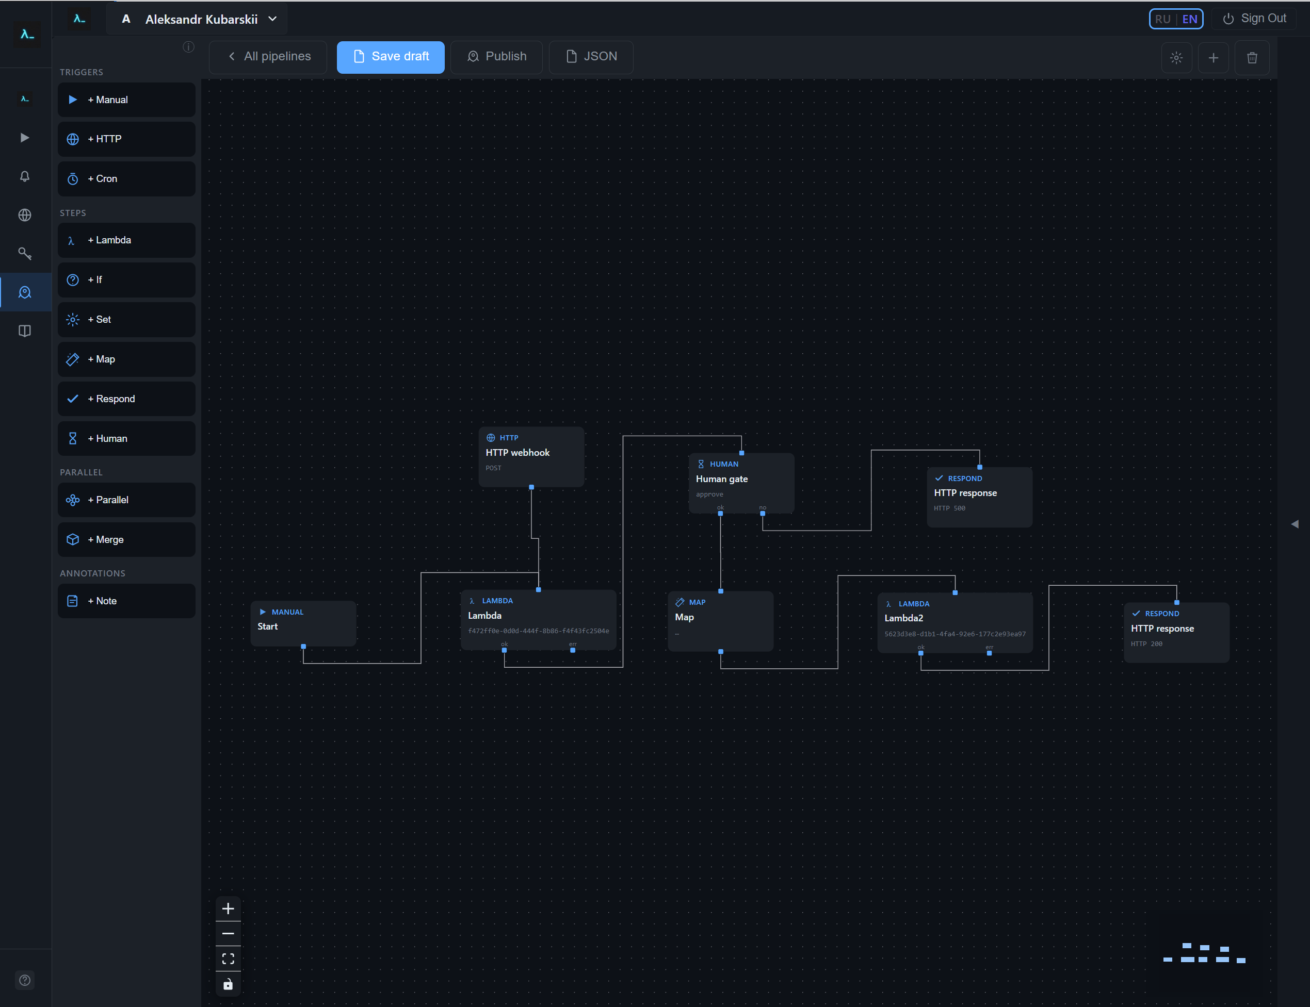Screen dimensions: 1310x1007
Task: Fit the pipeline to view using fullscreen icon
Action: pos(228,958)
